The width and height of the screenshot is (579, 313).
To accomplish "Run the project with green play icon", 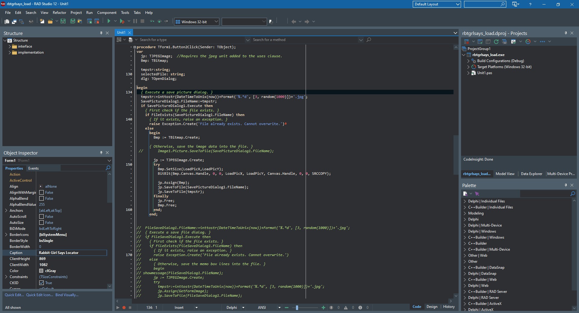I will pyautogui.click(x=109, y=21).
